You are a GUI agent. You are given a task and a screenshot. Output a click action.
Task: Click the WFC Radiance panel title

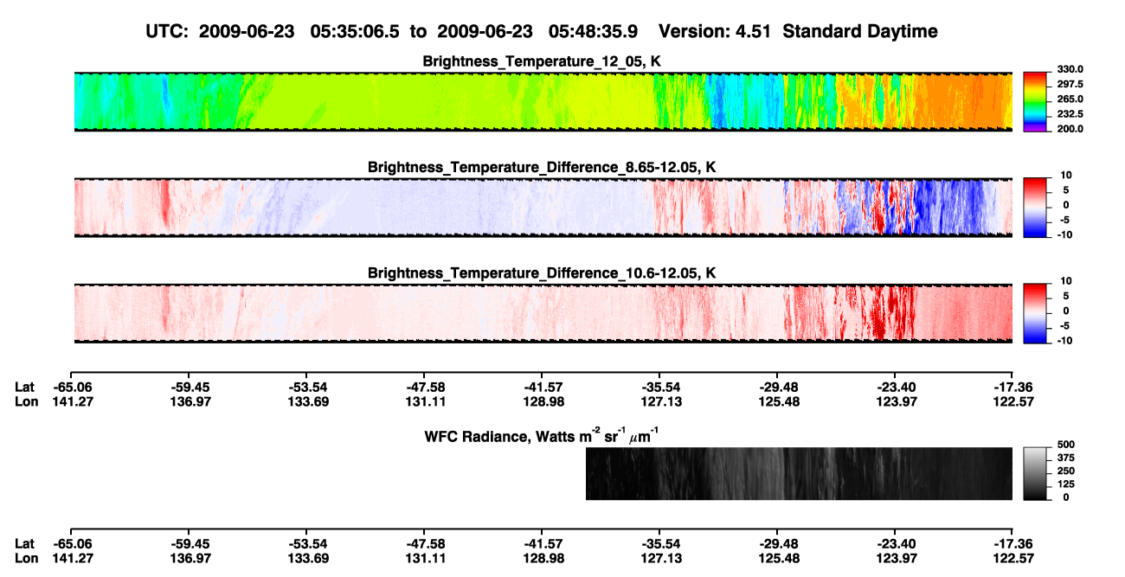(x=542, y=436)
